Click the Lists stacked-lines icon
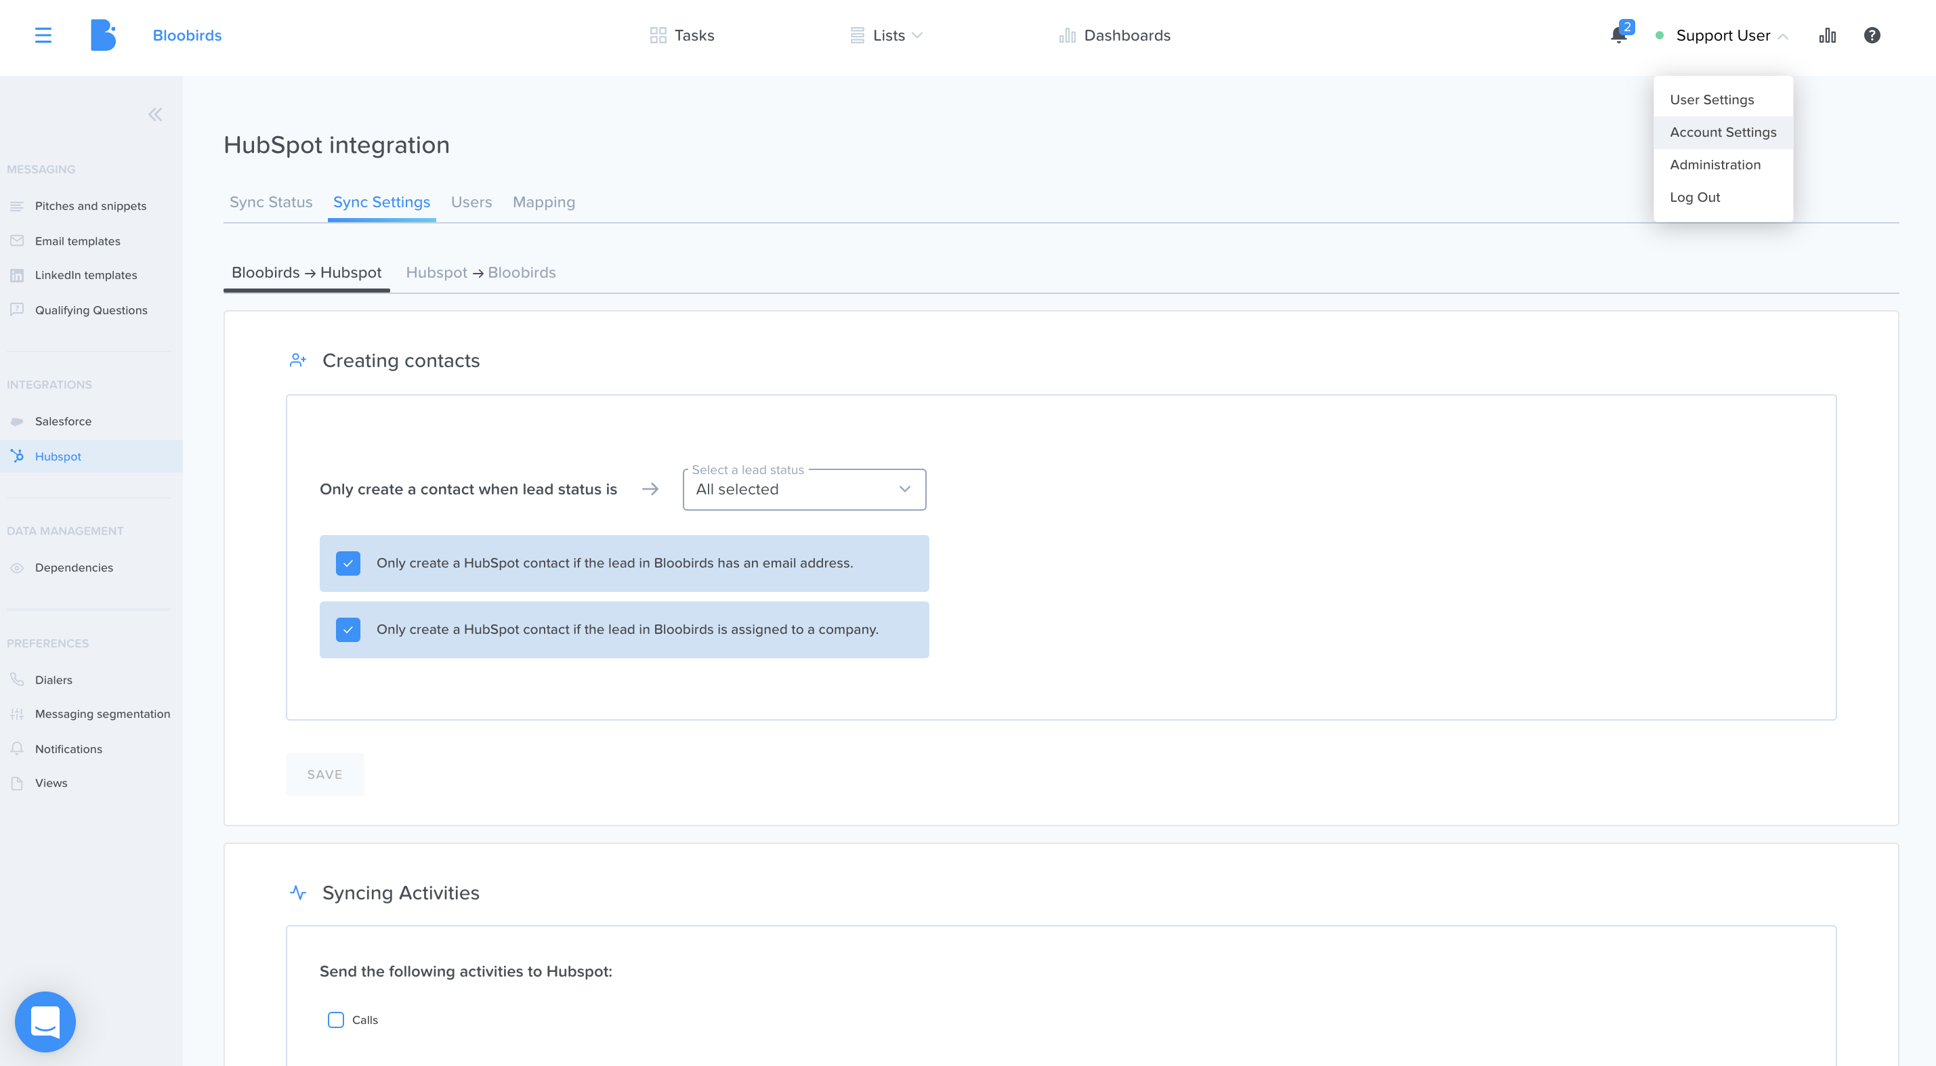1936x1066 pixels. [857, 35]
